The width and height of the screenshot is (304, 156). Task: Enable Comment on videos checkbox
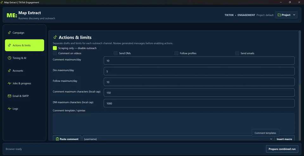[x=55, y=53]
